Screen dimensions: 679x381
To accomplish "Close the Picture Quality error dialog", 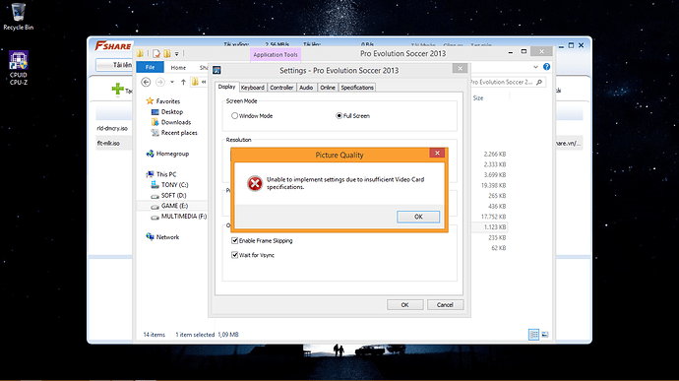I will coord(437,153).
